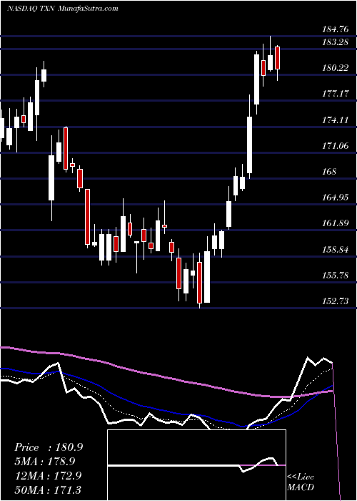Click the NASDAQ TXN MunafaSutra.com title
This screenshot has width=357, height=501.
coord(63,9)
